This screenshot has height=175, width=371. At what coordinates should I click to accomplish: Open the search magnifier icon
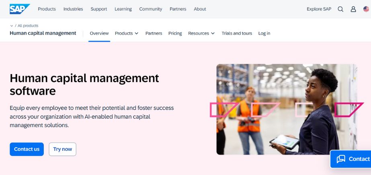coord(340,9)
